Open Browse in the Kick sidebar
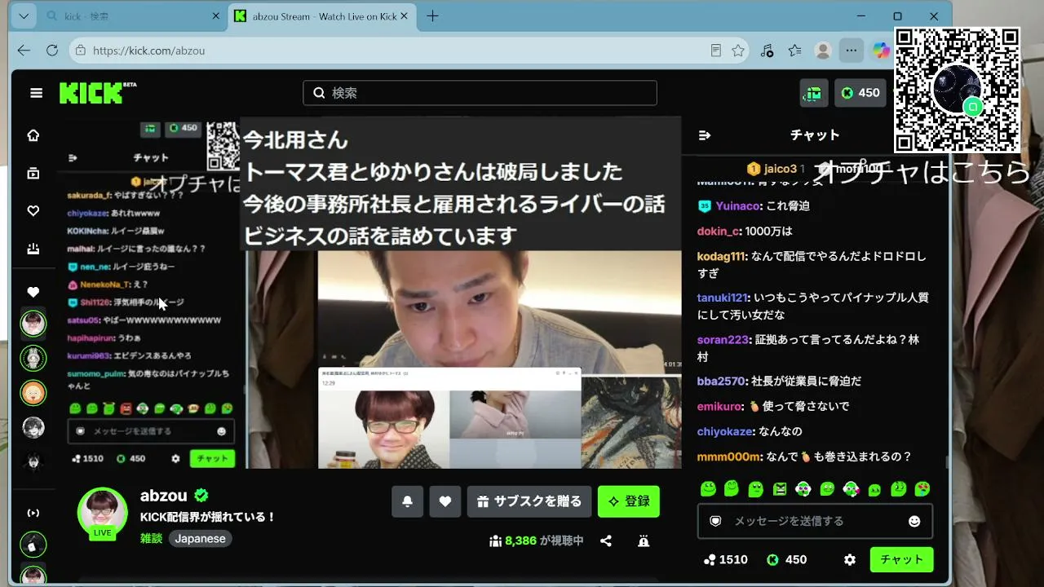 pyautogui.click(x=33, y=173)
